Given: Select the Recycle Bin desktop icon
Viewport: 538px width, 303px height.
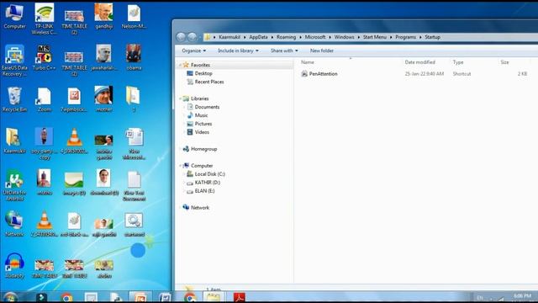Looking at the screenshot, I should (x=14, y=99).
